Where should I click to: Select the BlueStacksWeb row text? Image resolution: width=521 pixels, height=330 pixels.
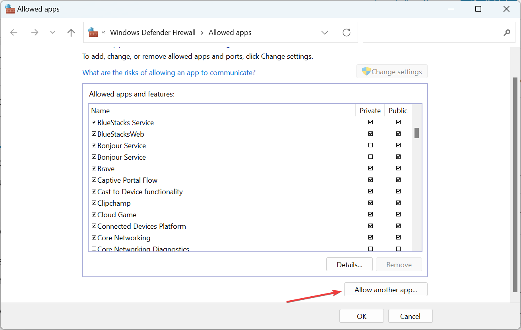(121, 134)
